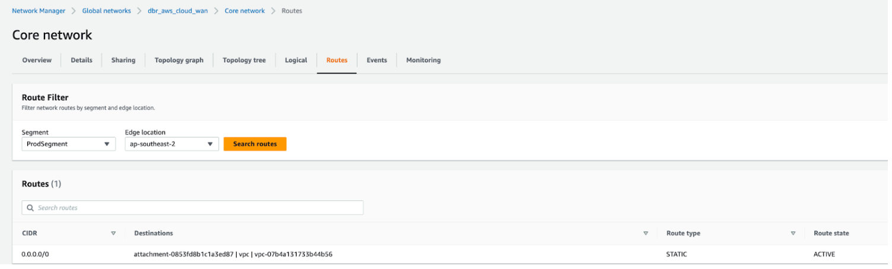The height and width of the screenshot is (269, 892).
Task: Select the Sharing tab
Action: pyautogui.click(x=123, y=60)
